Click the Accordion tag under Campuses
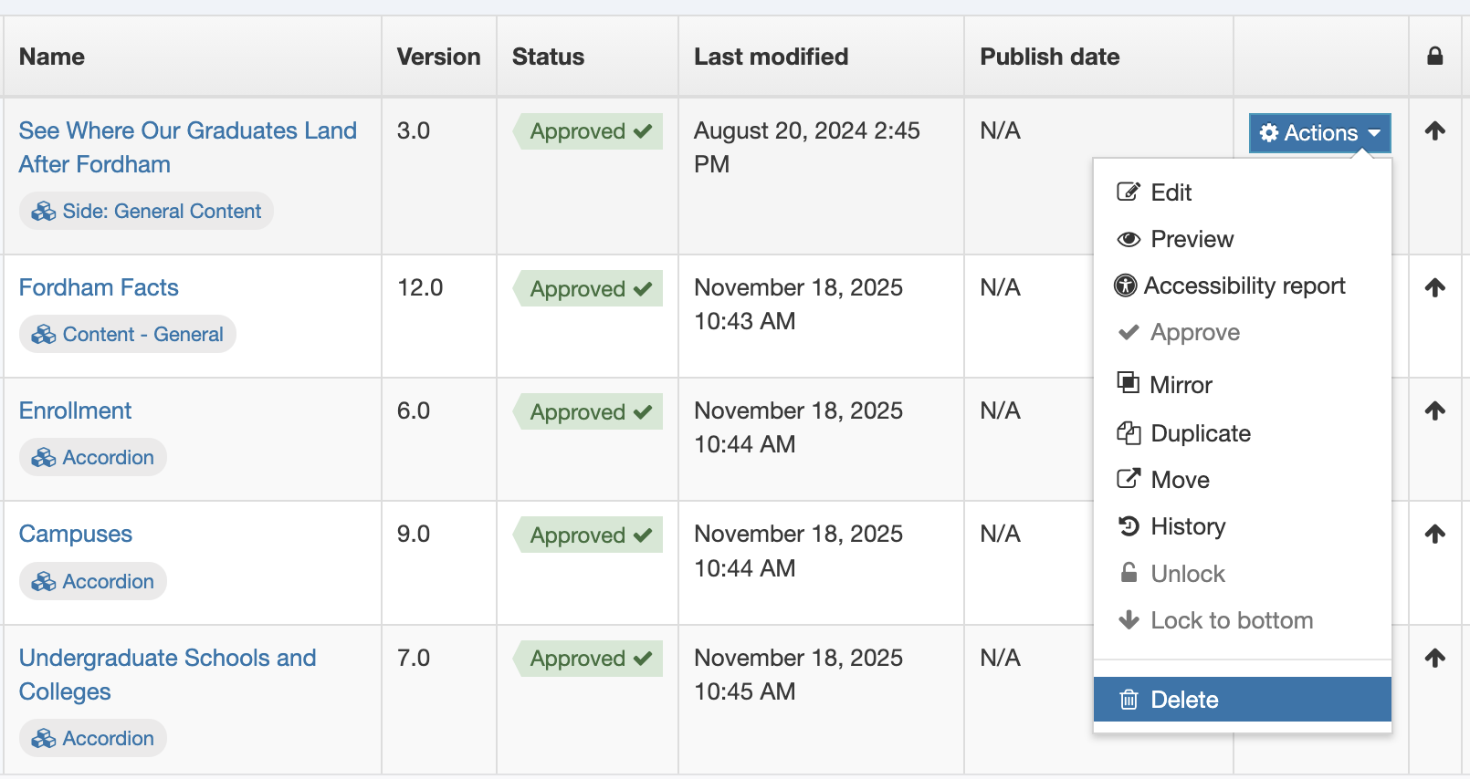The width and height of the screenshot is (1470, 779). pyautogui.click(x=93, y=581)
